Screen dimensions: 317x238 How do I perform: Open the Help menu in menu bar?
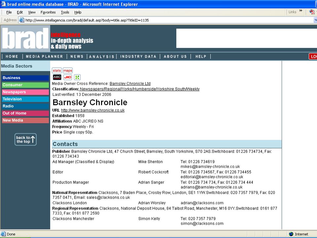coord(78,12)
